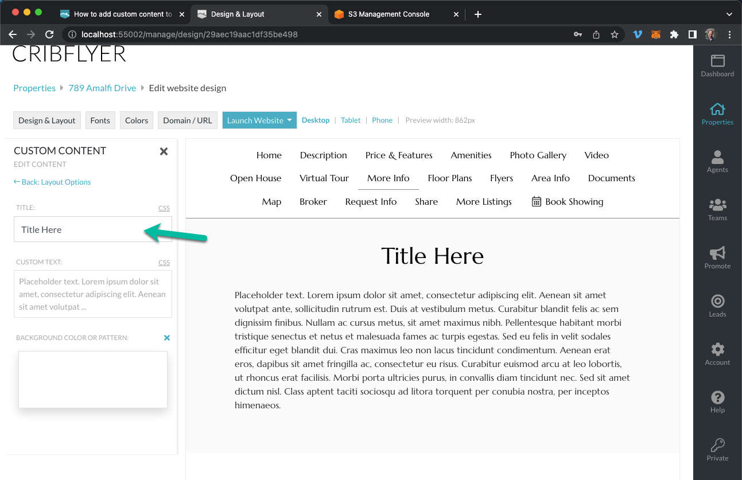Open the Agents sidebar icon
Viewport: 742px width, 480px height.
tap(717, 162)
